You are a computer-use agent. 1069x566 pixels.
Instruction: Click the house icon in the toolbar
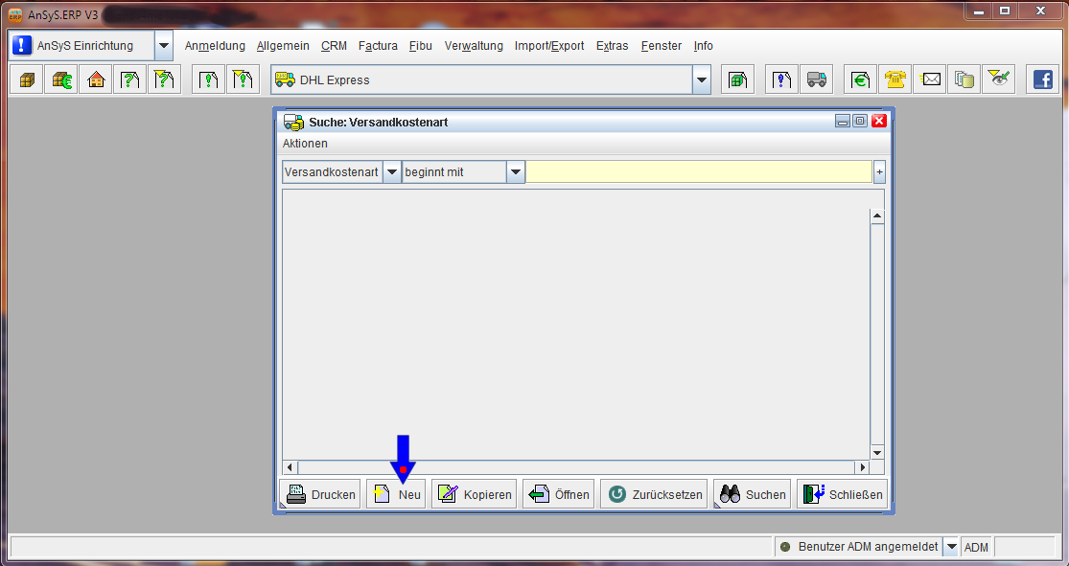coord(96,80)
